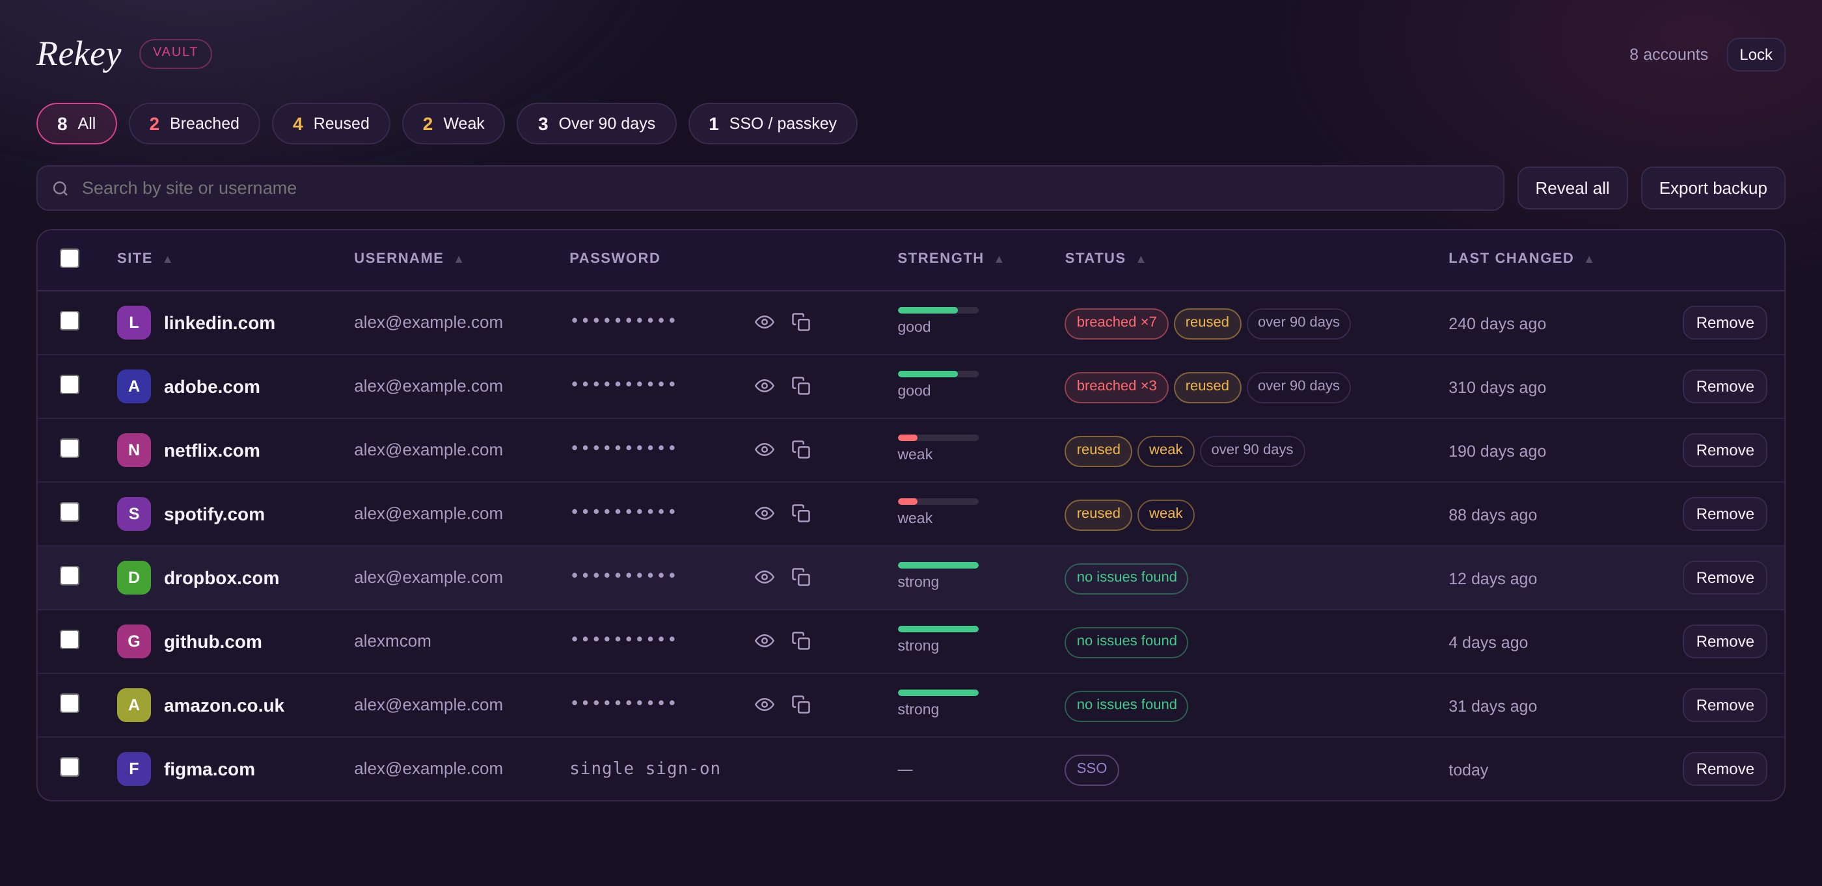Check the dropbox.com row checkbox
This screenshot has height=886, width=1822.
(70, 575)
